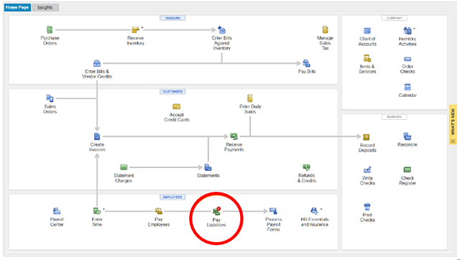Click the Employees section button

coord(172,197)
